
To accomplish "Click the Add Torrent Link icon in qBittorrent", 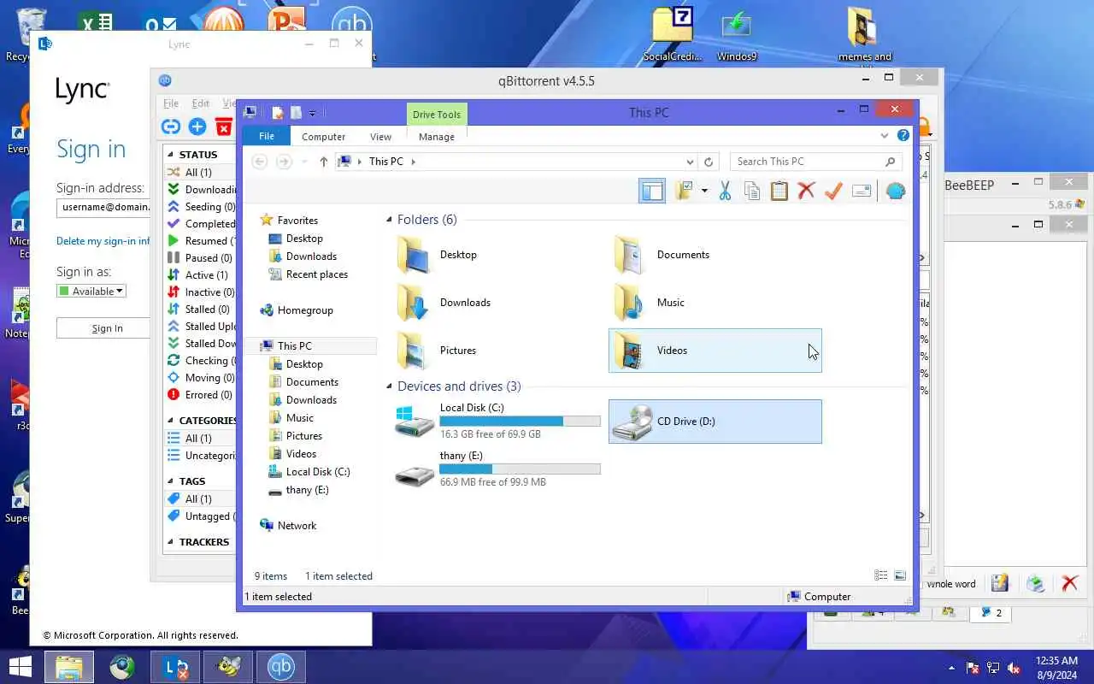I will 171,127.
